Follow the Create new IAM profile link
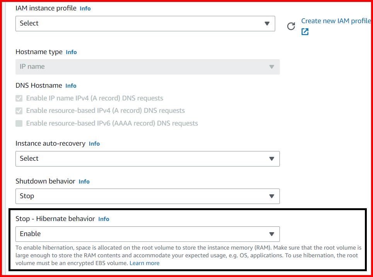This screenshot has width=373, height=277. point(335,21)
